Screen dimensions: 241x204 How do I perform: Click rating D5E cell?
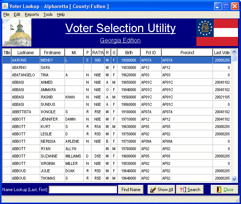click(x=98, y=156)
